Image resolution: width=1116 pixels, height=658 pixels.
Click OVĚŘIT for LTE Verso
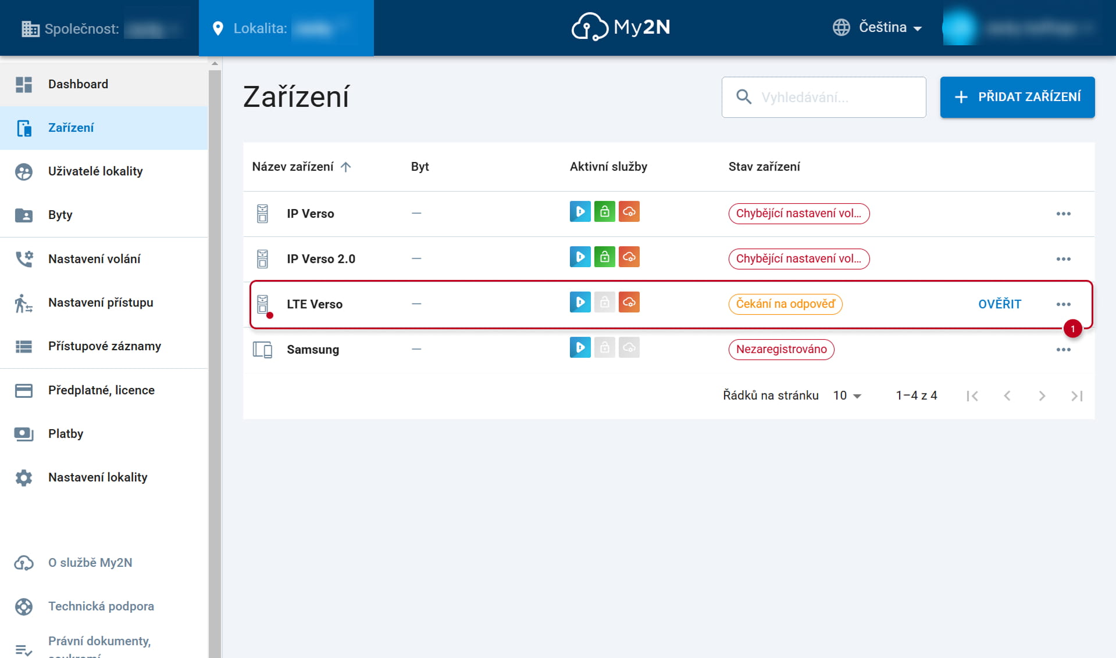tap(1000, 304)
